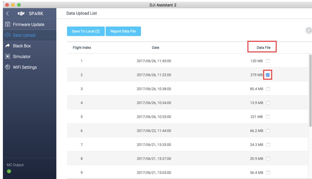
Task: Click the Firmware Update icon
Action: coord(8,24)
